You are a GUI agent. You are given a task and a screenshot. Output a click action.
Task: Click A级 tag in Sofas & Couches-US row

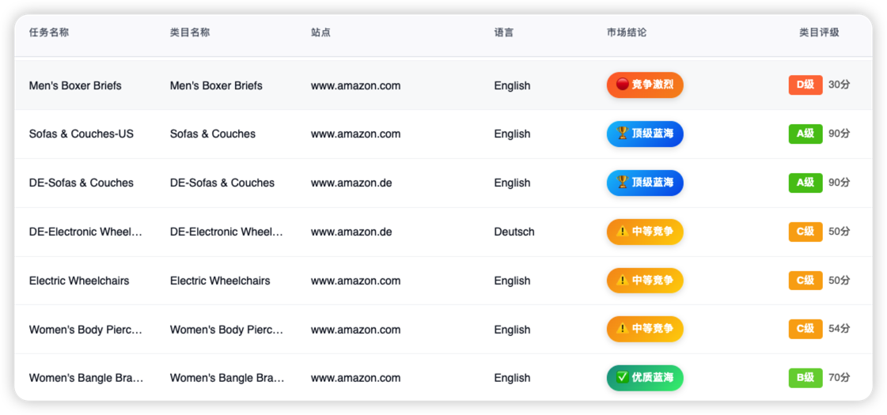click(x=806, y=134)
